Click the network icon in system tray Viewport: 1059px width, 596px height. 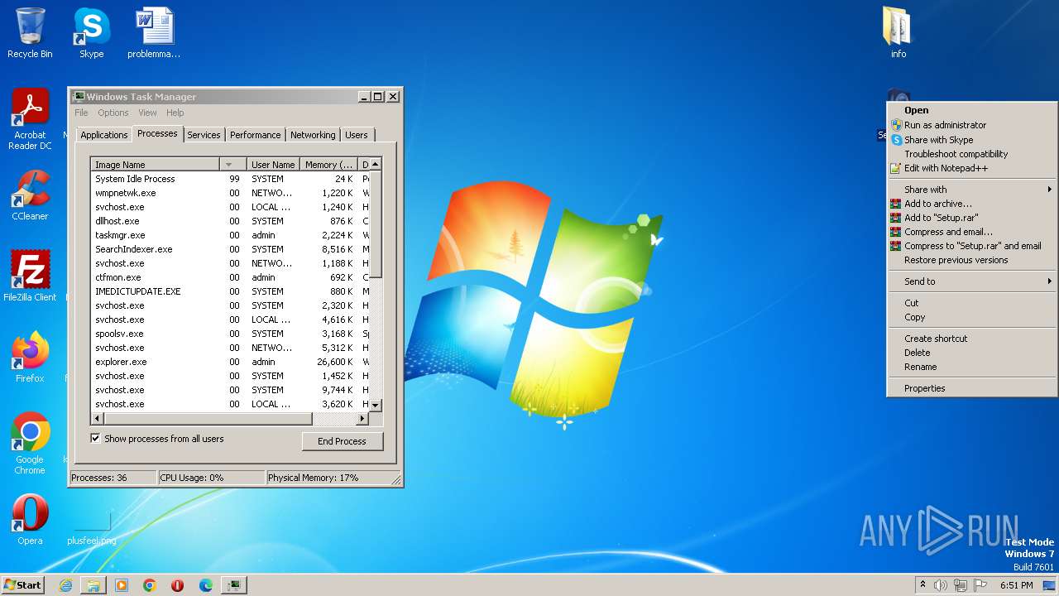coord(961,585)
